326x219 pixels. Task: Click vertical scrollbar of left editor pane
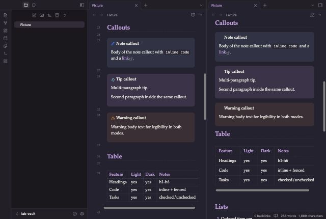point(205,96)
